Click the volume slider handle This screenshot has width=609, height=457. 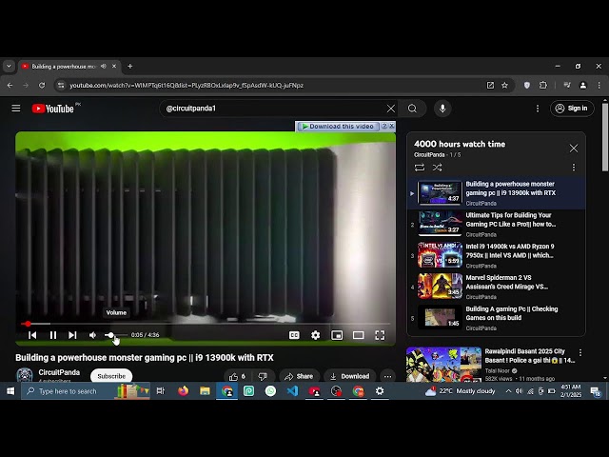pos(110,335)
